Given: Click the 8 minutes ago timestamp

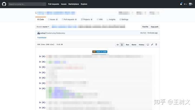Looking at the screenshot, I should (152, 33).
